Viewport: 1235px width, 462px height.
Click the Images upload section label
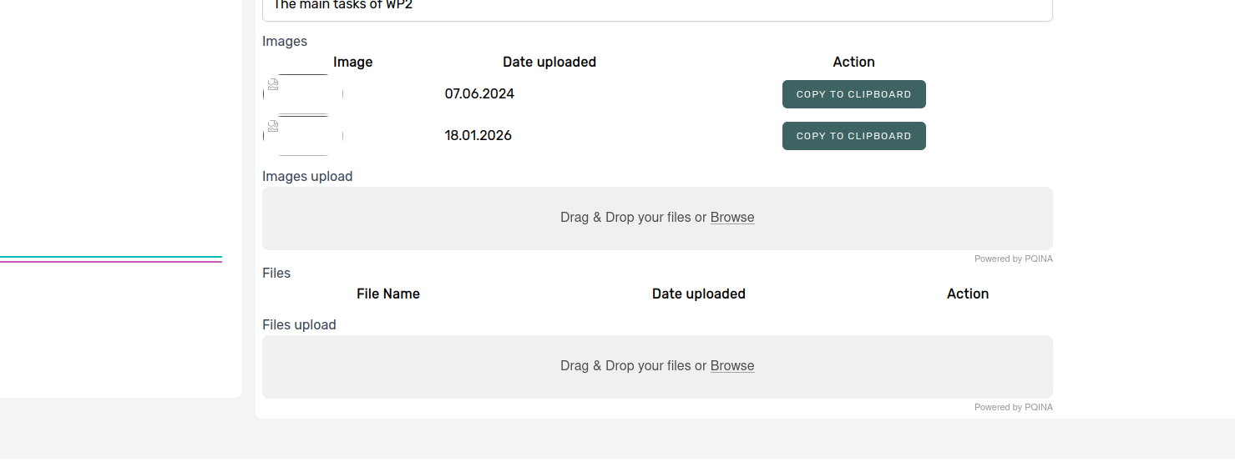pyautogui.click(x=307, y=177)
